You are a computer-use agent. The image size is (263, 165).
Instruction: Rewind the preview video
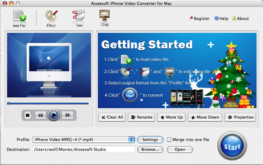(40, 115)
